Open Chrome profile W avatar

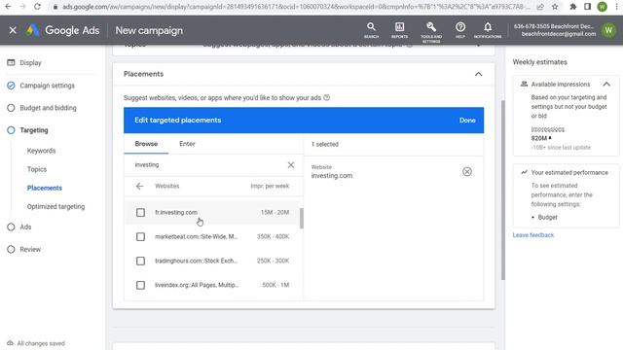pos(602,7)
